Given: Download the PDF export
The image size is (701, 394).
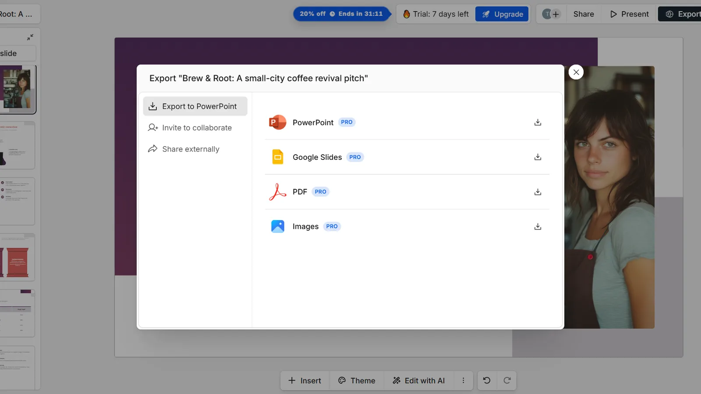Looking at the screenshot, I should click(538, 192).
